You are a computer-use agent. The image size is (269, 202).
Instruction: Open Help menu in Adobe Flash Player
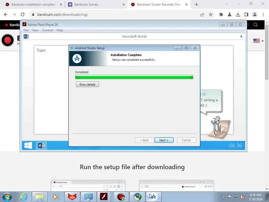click(x=60, y=30)
